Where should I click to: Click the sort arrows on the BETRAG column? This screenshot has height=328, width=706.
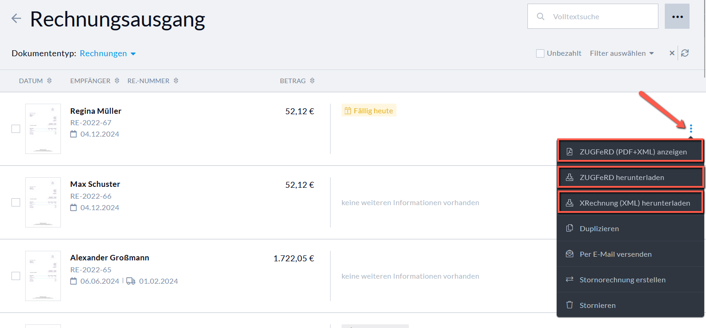312,80
